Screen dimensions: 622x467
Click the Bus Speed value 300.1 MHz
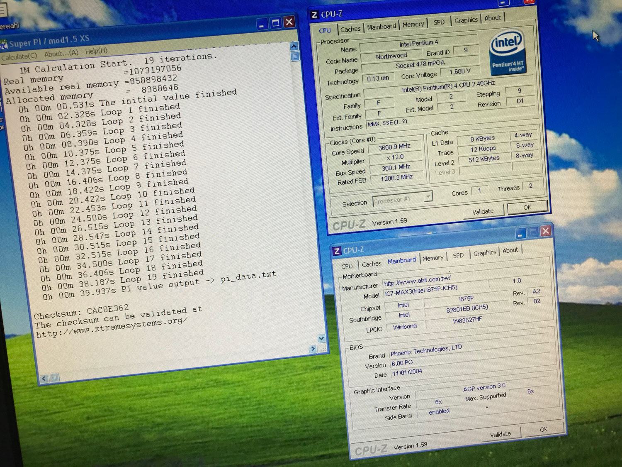pyautogui.click(x=396, y=167)
